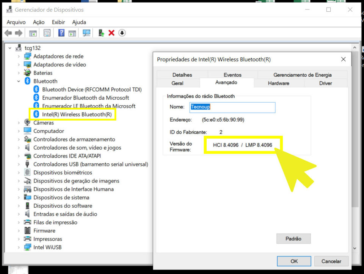Click the Câmeras webcam icon

click(27, 122)
